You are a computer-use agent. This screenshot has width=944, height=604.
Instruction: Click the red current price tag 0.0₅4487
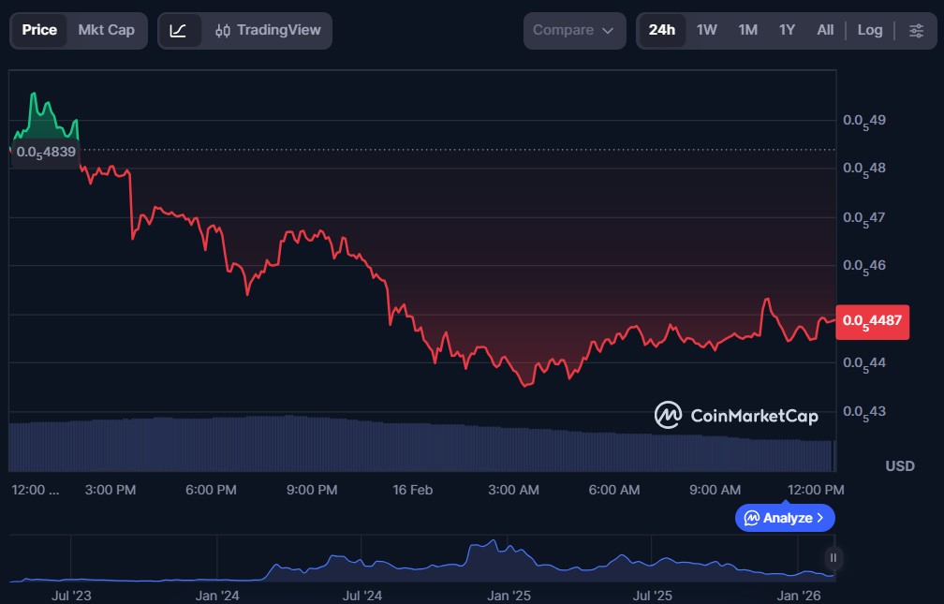coord(871,320)
